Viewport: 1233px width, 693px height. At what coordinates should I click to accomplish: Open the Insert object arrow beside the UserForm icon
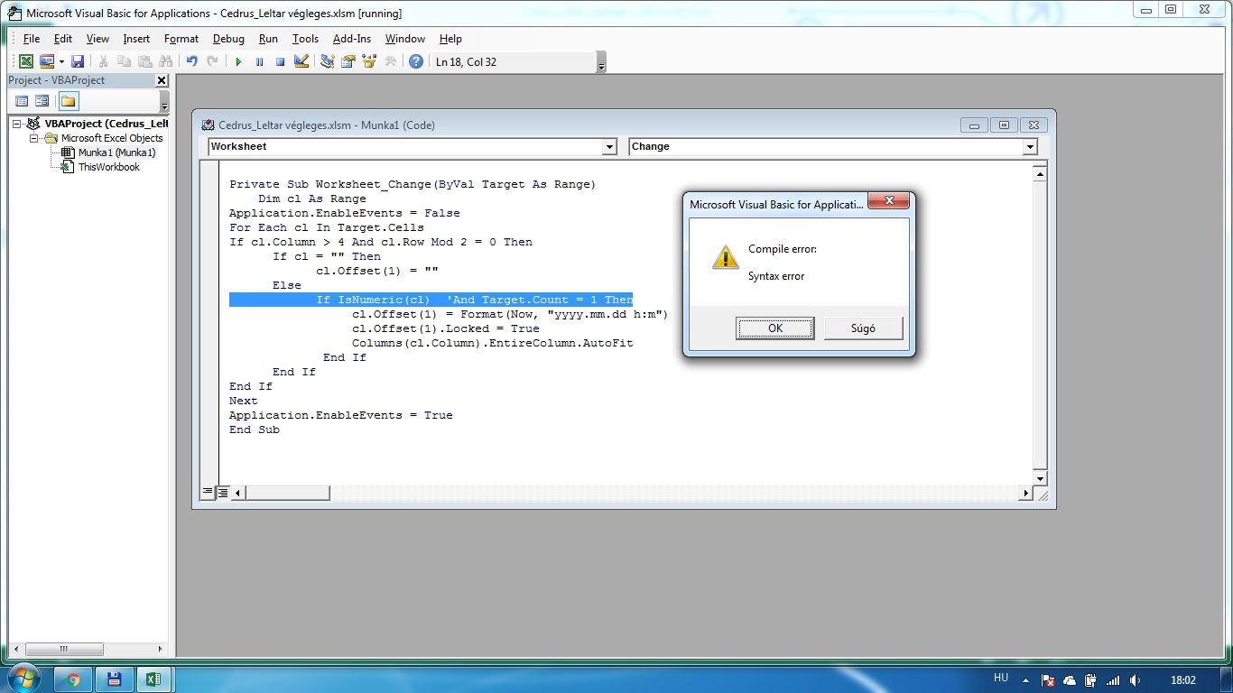pyautogui.click(x=61, y=61)
